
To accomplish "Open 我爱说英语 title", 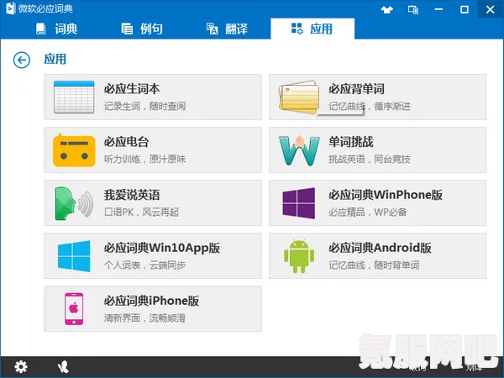I will click(132, 195).
